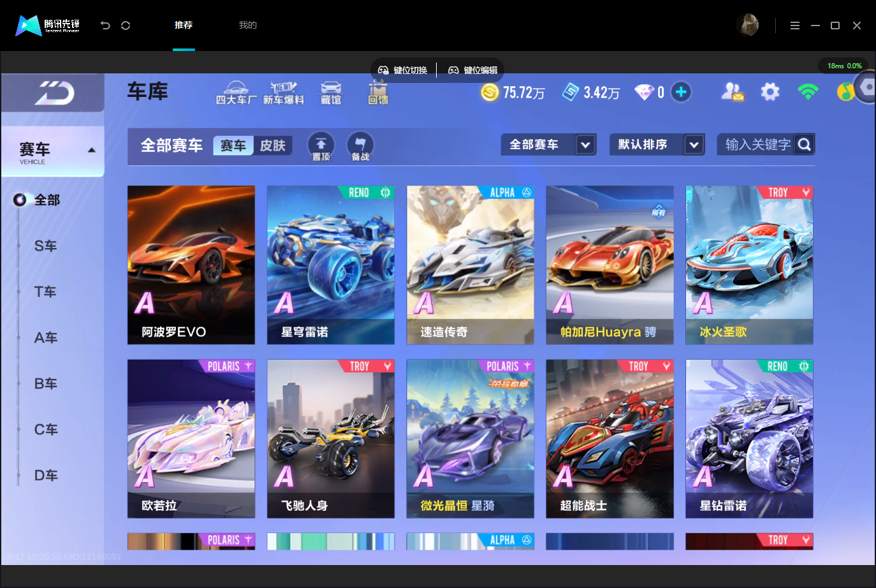876x588 pixels.
Task: Search with the magnifier icon
Action: coord(805,145)
